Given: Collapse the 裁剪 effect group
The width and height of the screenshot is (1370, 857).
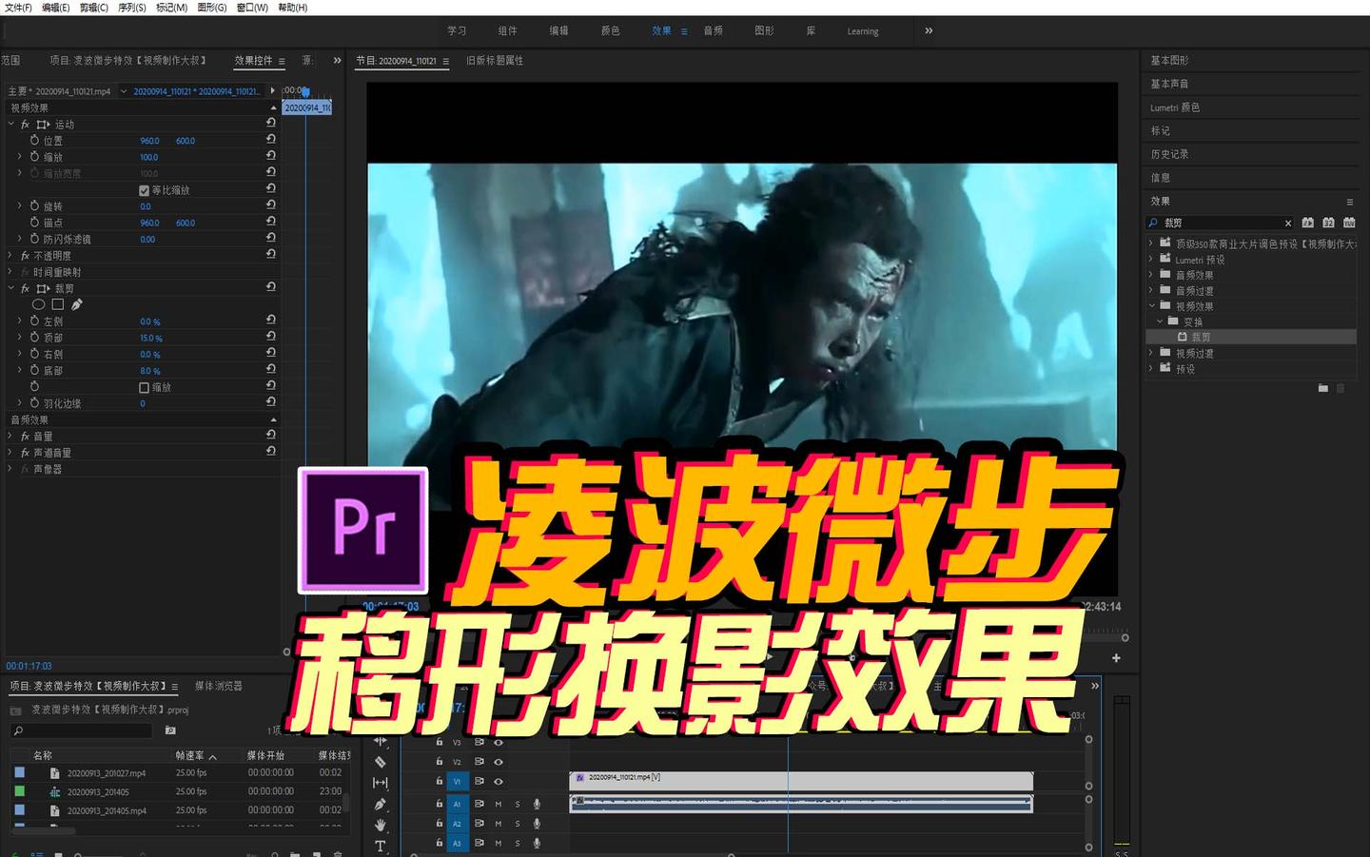Looking at the screenshot, I should pos(11,288).
